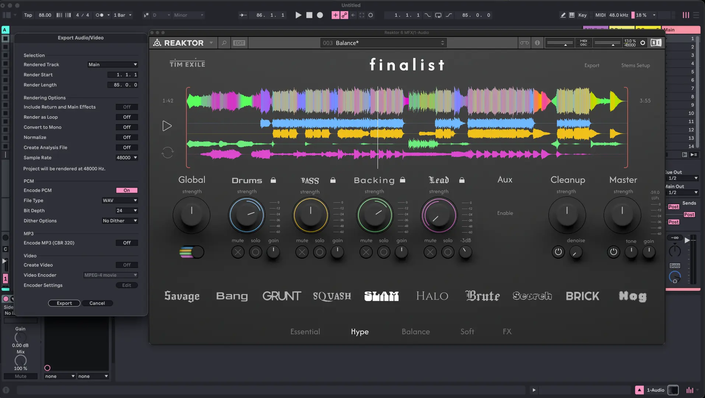
Task: Click the Finalist loop refresh icon
Action: tap(168, 152)
